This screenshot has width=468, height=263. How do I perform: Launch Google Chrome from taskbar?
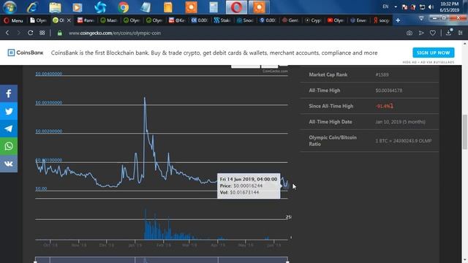click(123, 7)
